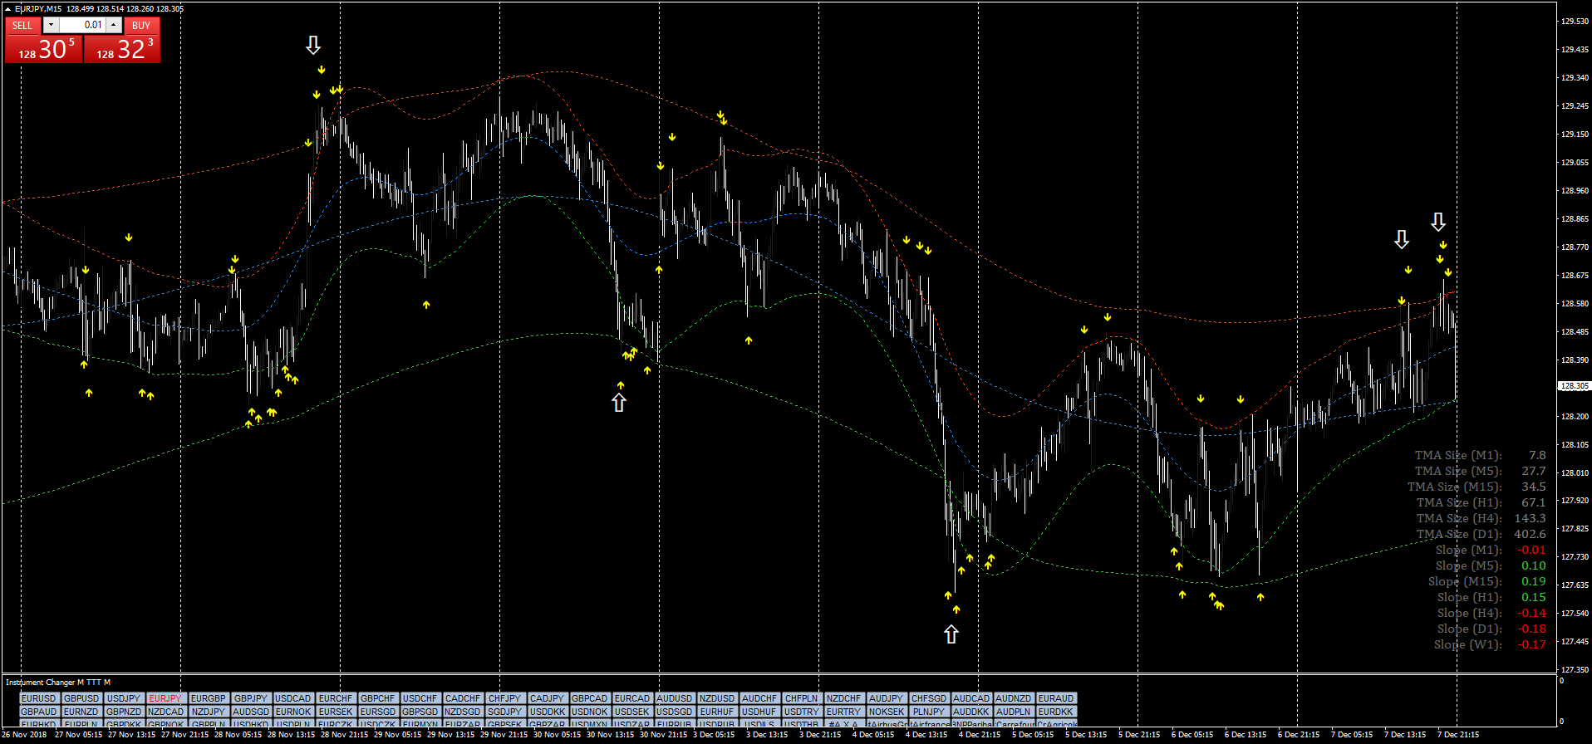Load the NZDCAD instrument

165,712
